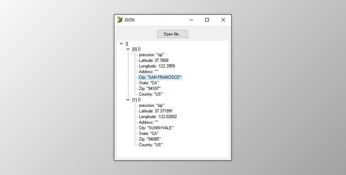Screen dimensions: 346x175
Task: Select Latitude: 37.7668 row
Action: click(154, 60)
